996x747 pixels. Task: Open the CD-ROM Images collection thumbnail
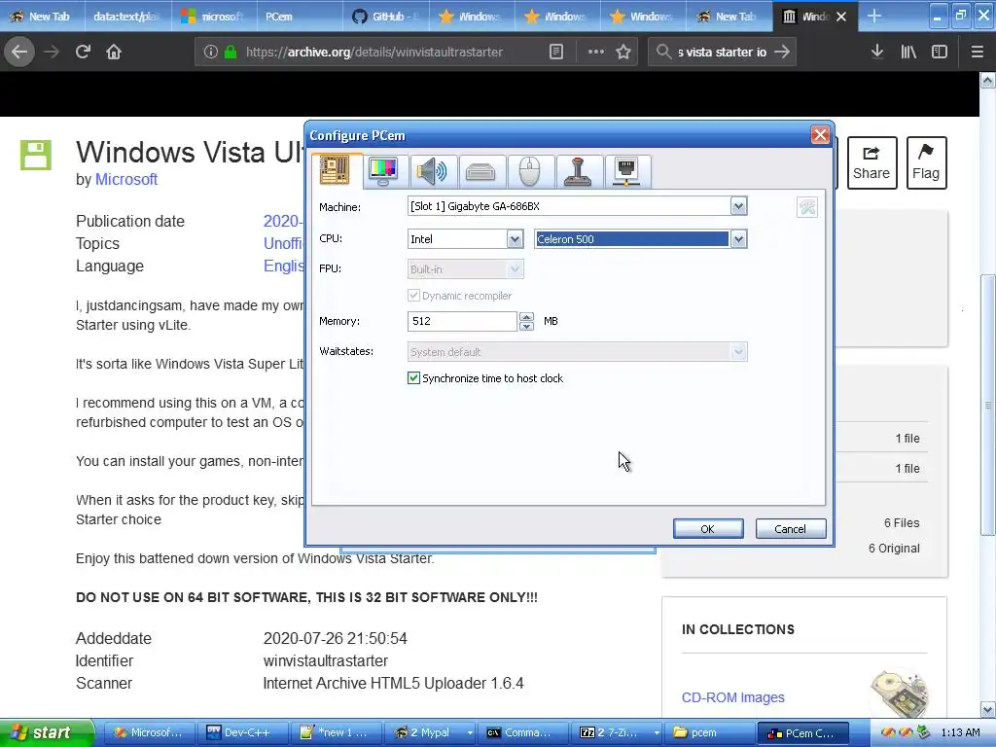899,694
